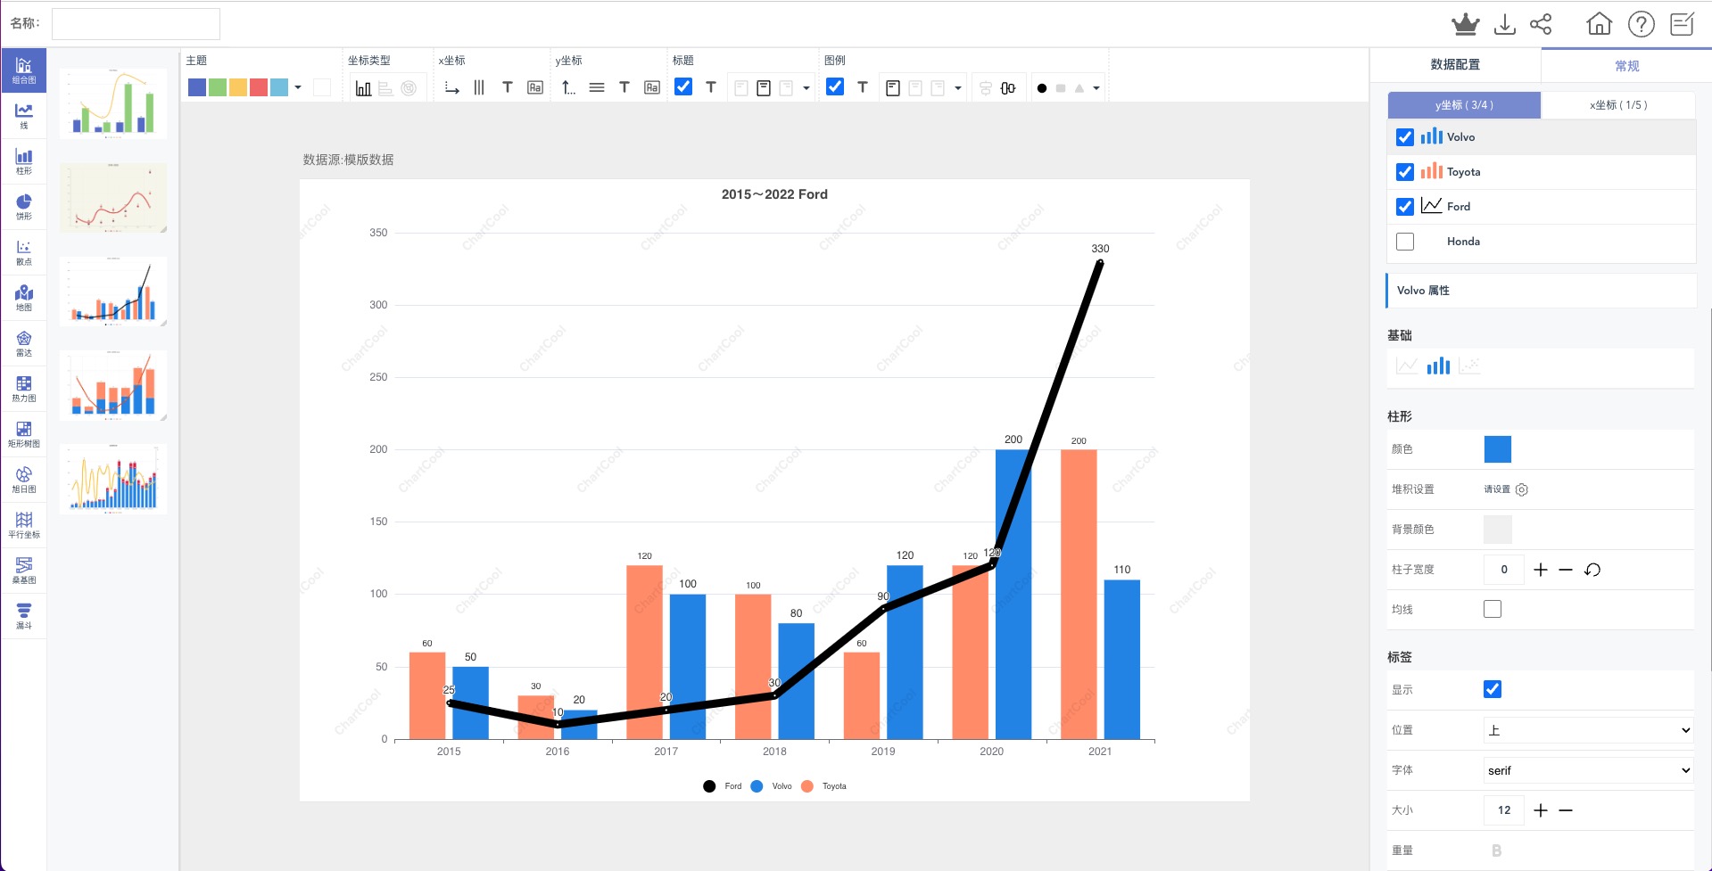Select the x坐标 (1/5) tab
1712x871 pixels.
[1617, 105]
